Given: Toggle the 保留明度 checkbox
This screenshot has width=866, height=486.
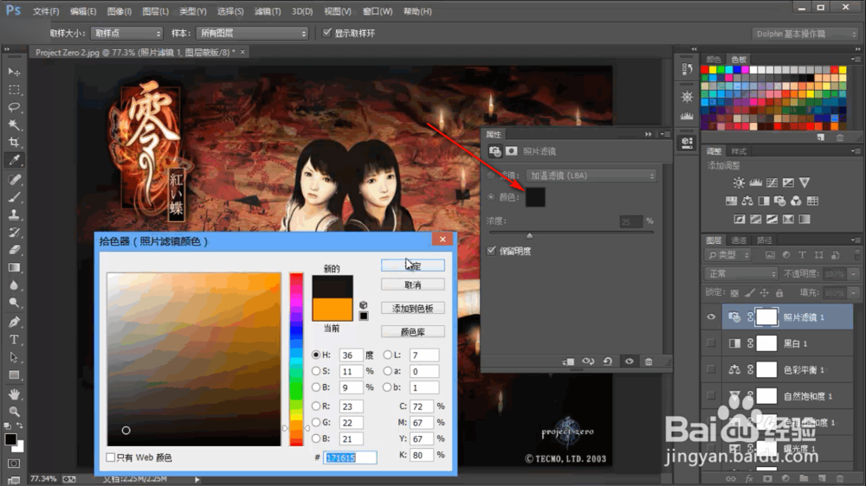Looking at the screenshot, I should [492, 251].
